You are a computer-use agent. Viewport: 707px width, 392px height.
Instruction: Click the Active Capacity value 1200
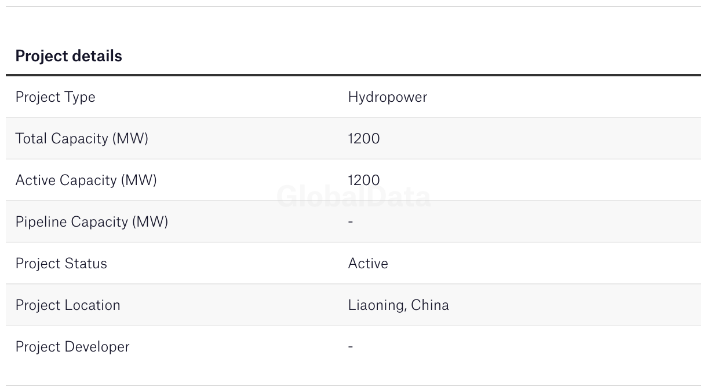364,180
